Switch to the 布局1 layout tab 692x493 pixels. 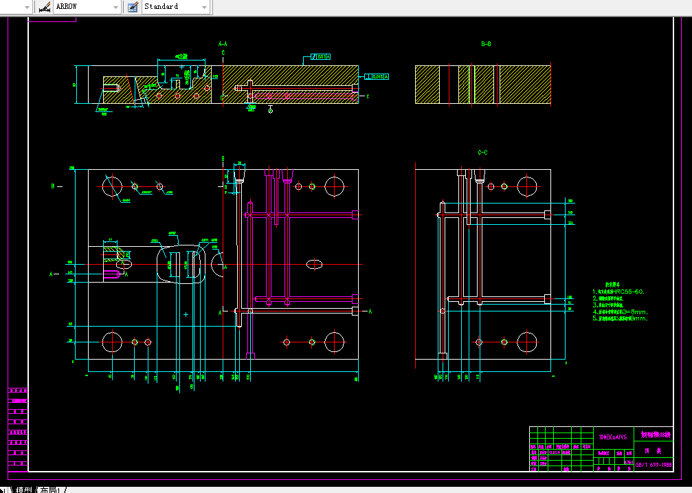[x=50, y=490]
